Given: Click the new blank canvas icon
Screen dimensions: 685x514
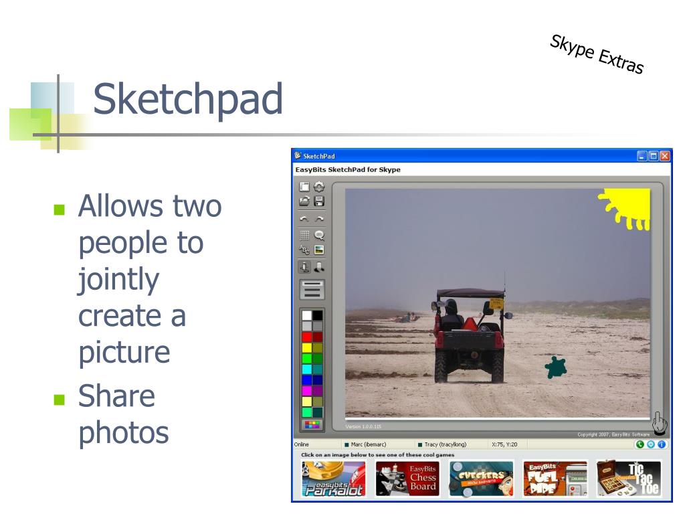Looking at the screenshot, I should coord(304,187).
